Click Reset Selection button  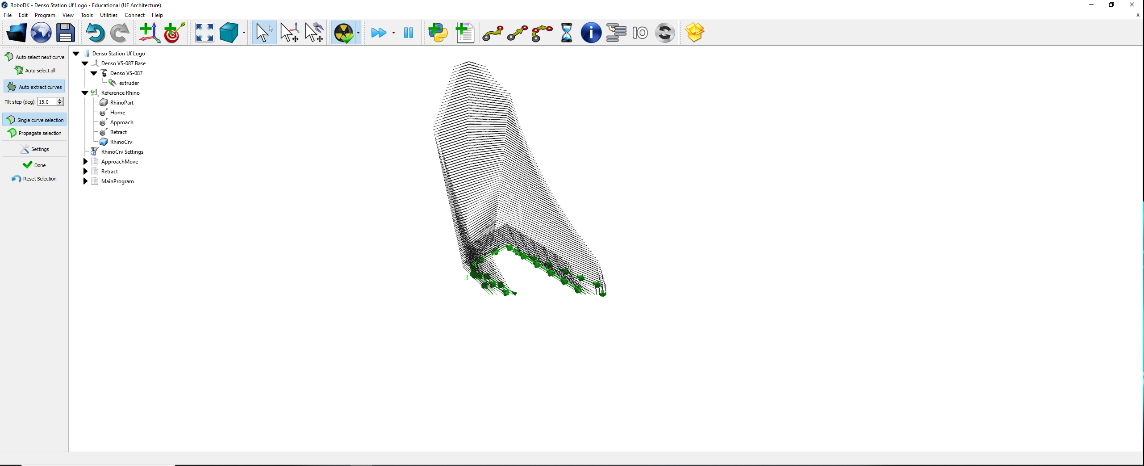35,179
